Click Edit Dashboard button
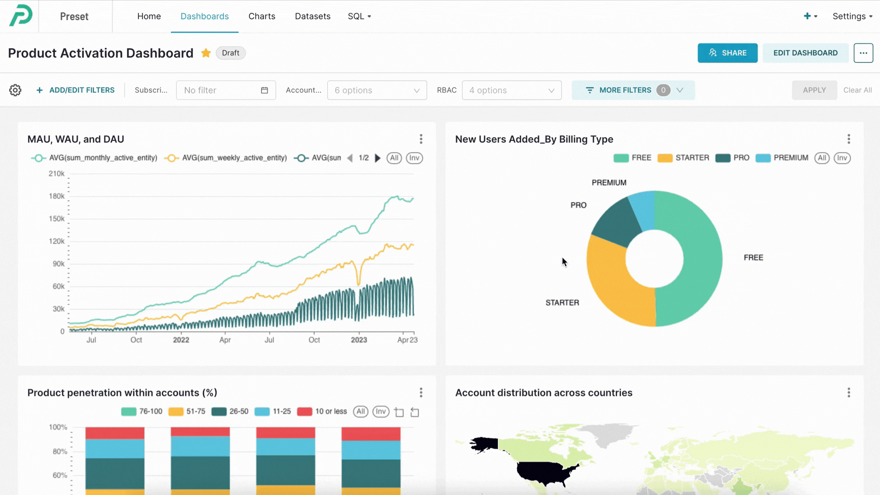Image resolution: width=880 pixels, height=495 pixels. pyautogui.click(x=805, y=53)
